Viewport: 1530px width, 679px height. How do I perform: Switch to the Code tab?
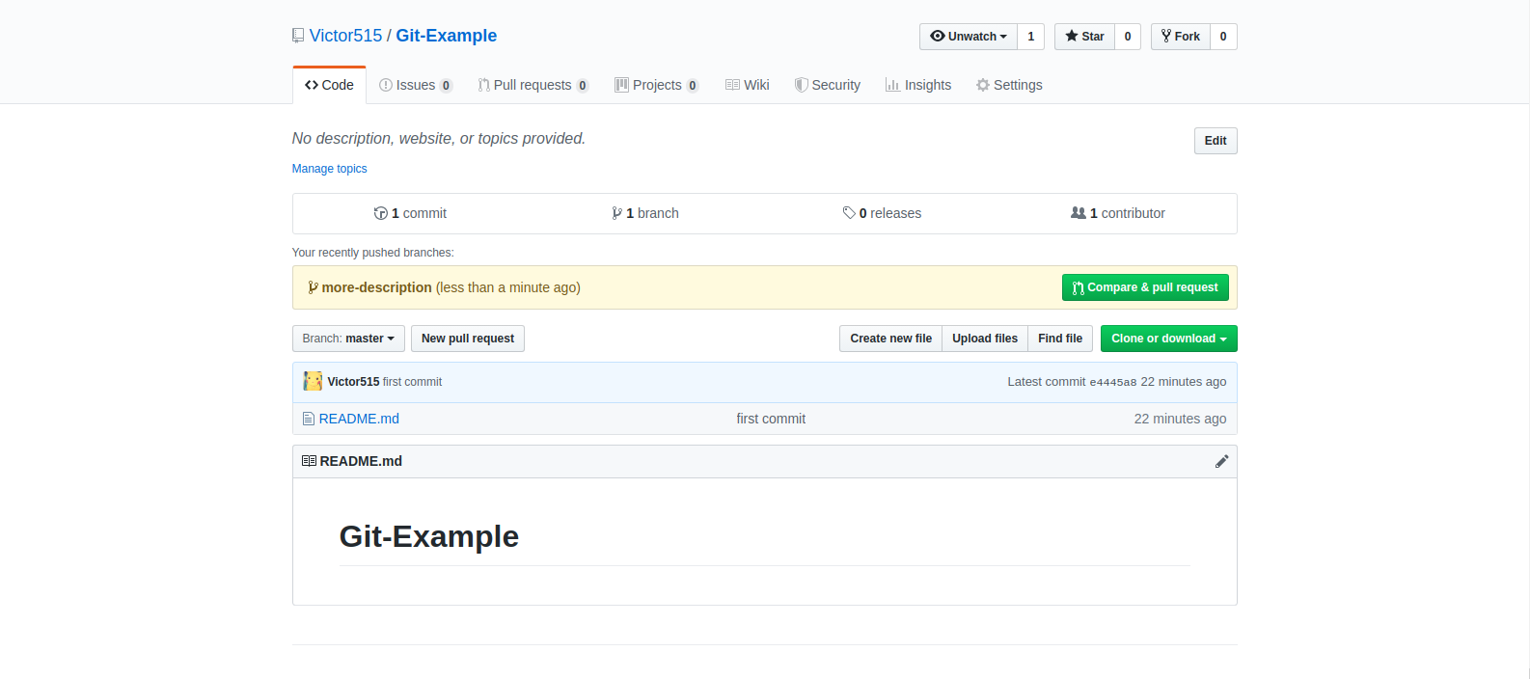[329, 85]
